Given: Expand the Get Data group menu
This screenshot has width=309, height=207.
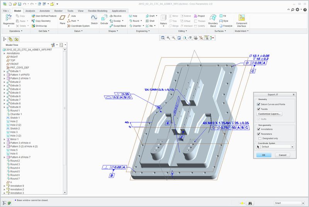Looking at the screenshot, I should click(x=44, y=31).
